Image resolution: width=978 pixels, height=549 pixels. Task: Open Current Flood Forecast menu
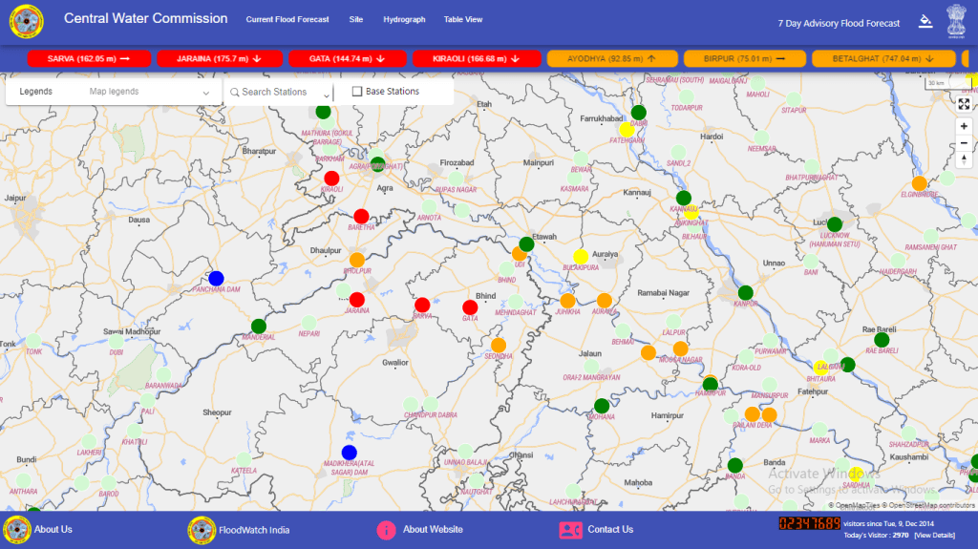(287, 20)
